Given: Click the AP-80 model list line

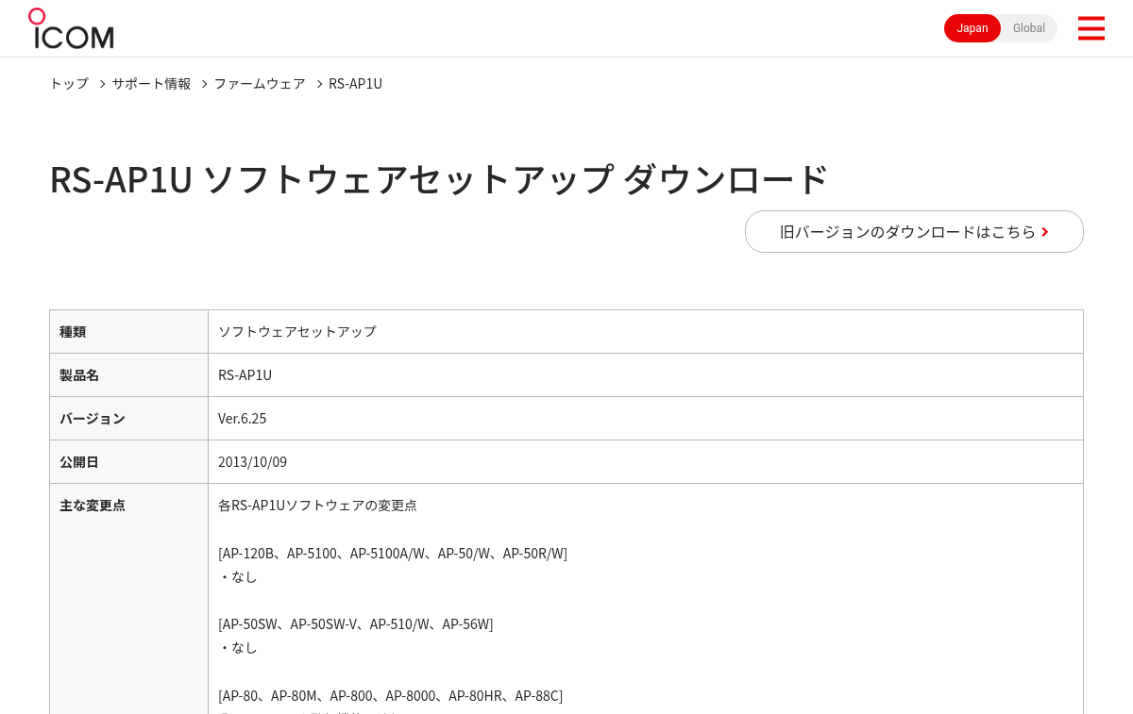Looking at the screenshot, I should click(x=390, y=695).
